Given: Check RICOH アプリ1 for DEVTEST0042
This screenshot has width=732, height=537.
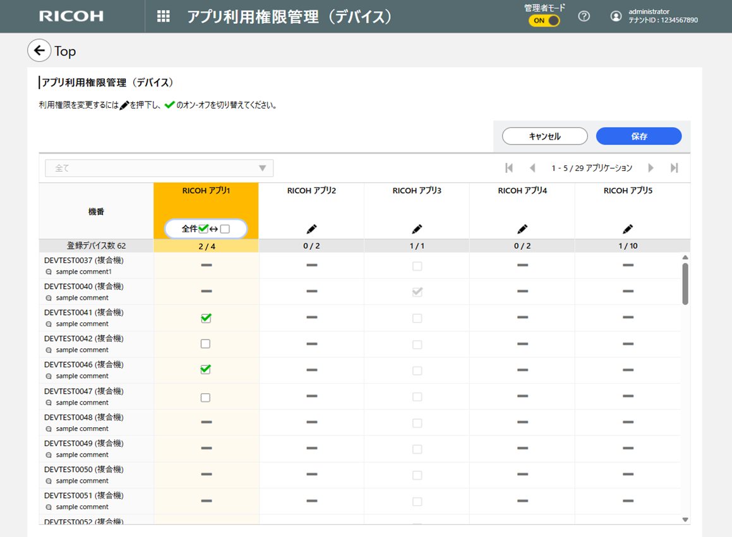Looking at the screenshot, I should 205,344.
